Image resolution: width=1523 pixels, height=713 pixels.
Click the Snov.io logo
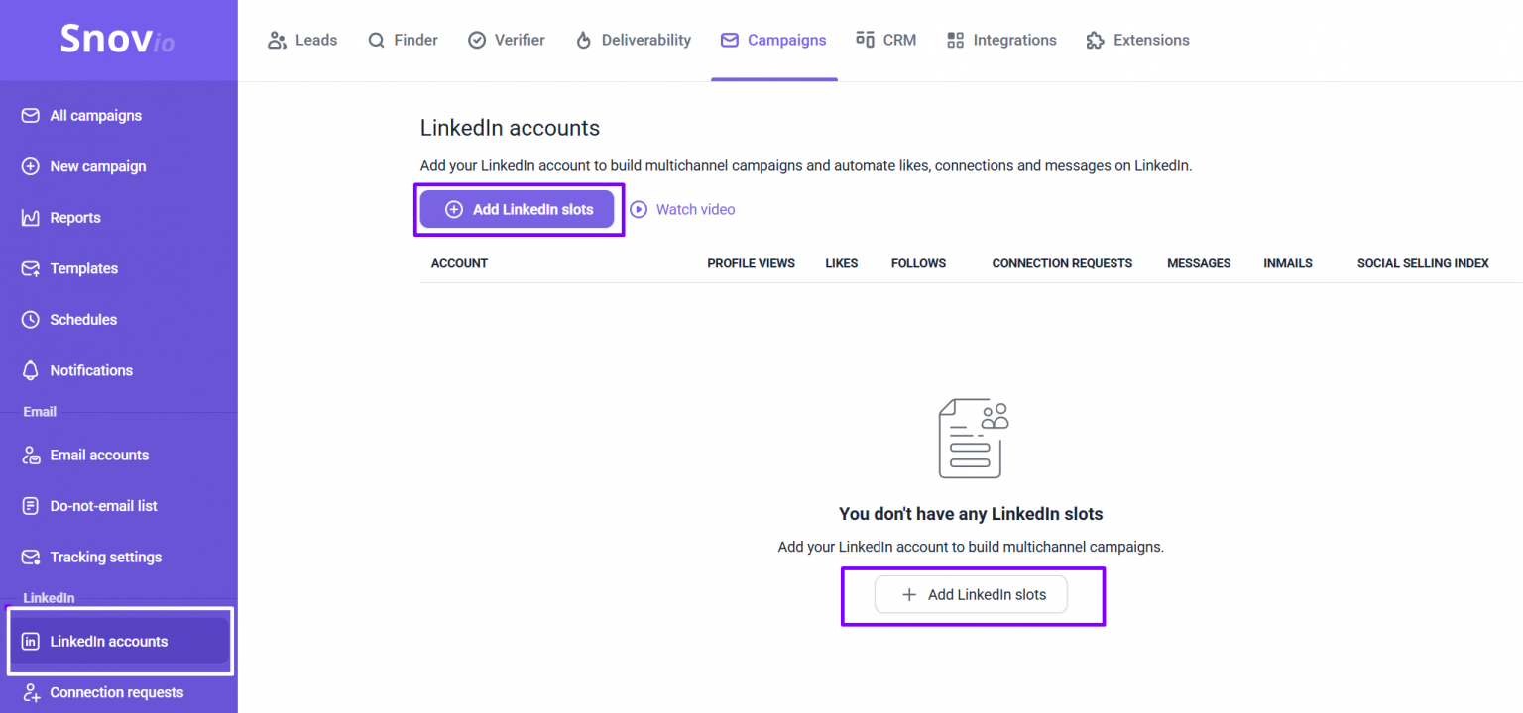coord(117,39)
